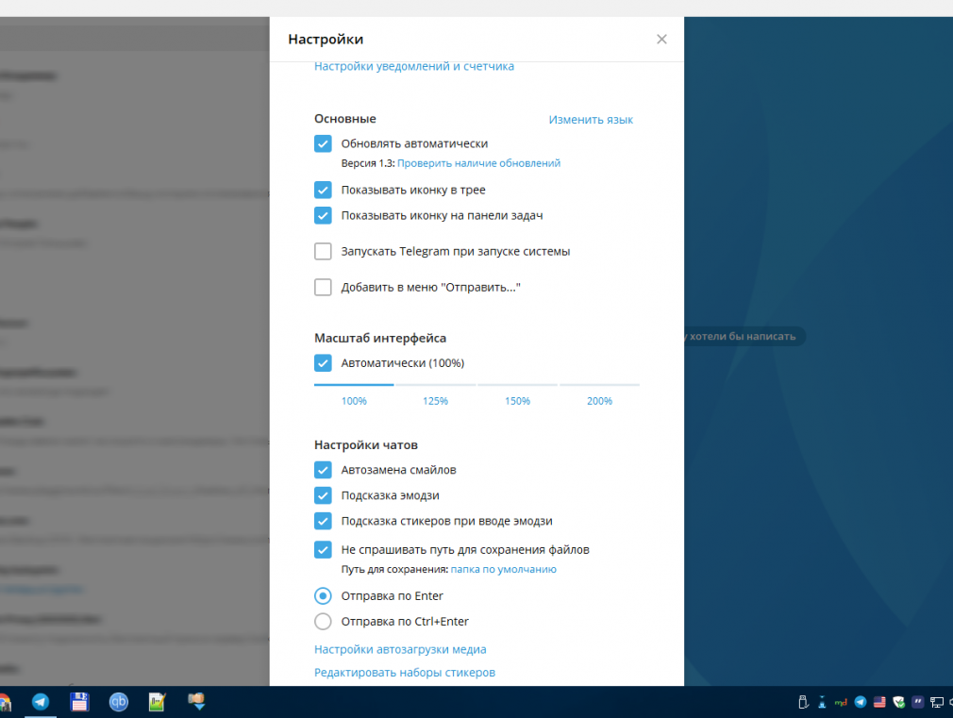953x718 pixels.
Task: Toggle Подсказка эмодзи checkbox
Action: (x=323, y=495)
